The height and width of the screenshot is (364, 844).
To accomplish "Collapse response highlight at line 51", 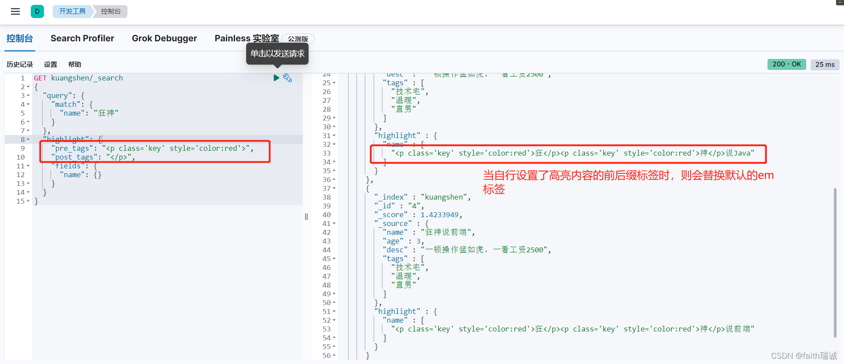I will coord(334,312).
